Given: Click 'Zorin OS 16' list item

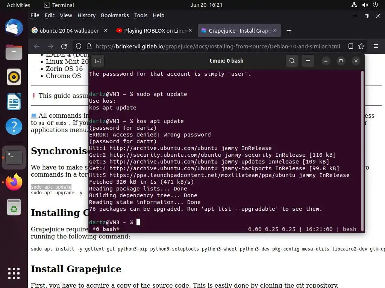Looking at the screenshot, I should 64,69.
